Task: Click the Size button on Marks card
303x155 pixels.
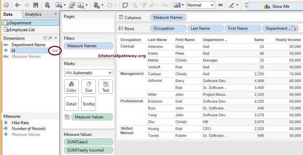Action: coord(89,87)
